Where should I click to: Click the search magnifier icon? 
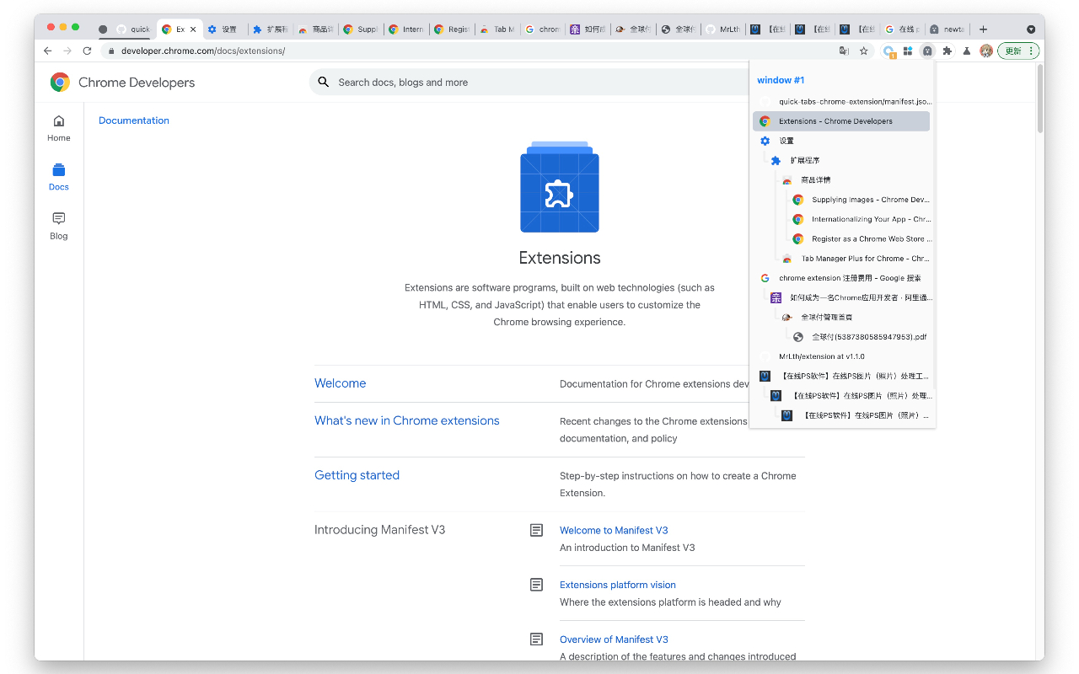[324, 82]
